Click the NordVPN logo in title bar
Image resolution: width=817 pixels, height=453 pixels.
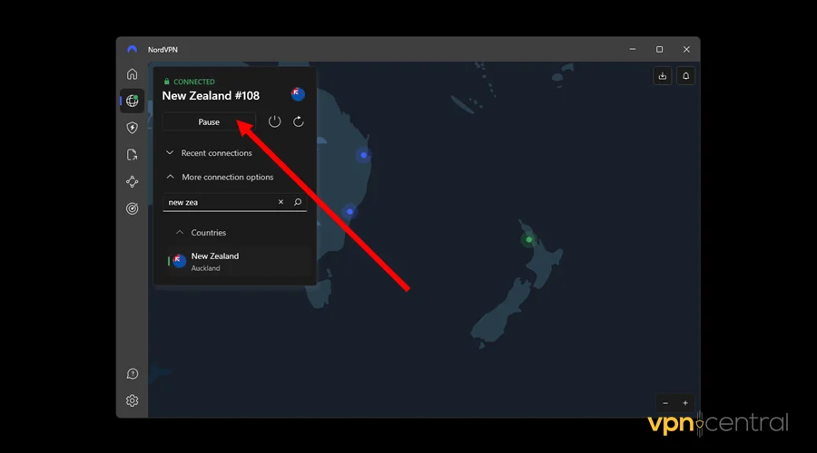(133, 50)
